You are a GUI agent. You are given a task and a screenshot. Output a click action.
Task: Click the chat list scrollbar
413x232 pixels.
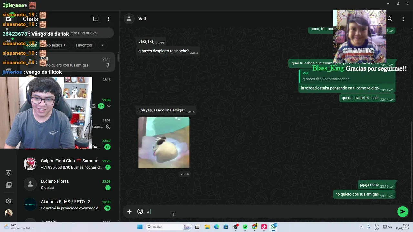click(x=118, y=57)
